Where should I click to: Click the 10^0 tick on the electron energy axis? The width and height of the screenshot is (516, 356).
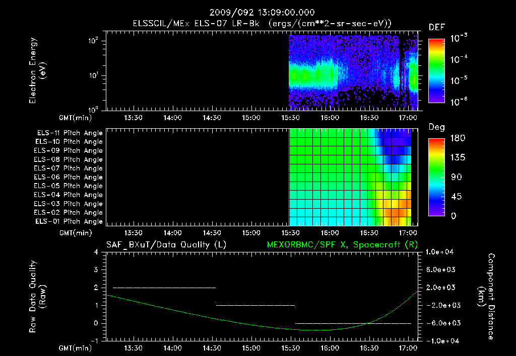click(x=93, y=109)
